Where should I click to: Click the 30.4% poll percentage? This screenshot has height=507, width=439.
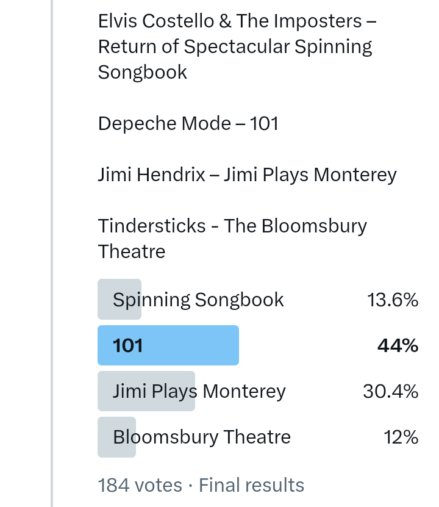(390, 391)
